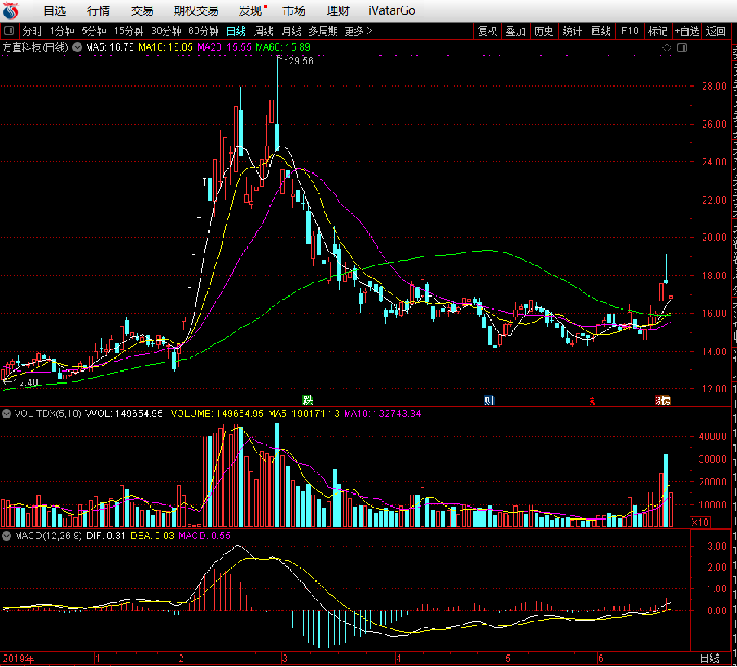The height and width of the screenshot is (667, 737).
Task: Click the 复权 button
Action: 488,31
